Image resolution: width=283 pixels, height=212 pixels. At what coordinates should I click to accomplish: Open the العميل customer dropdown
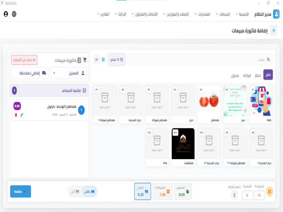point(69,72)
